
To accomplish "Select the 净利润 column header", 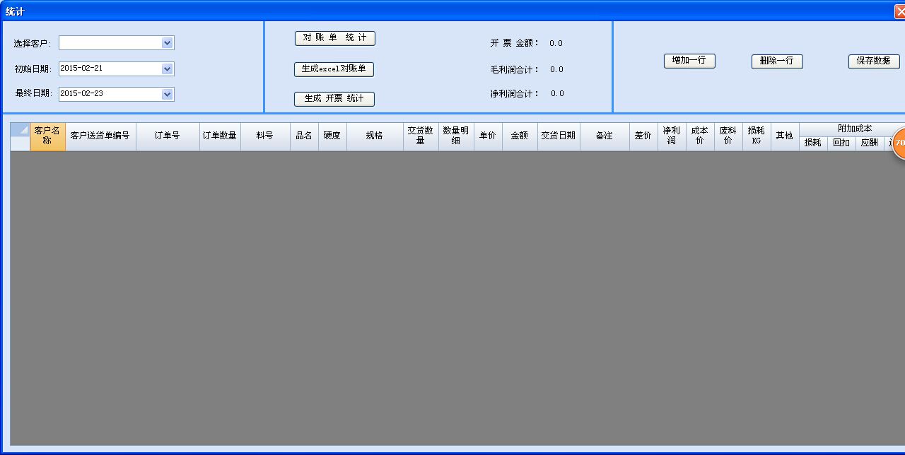I will pyautogui.click(x=672, y=136).
